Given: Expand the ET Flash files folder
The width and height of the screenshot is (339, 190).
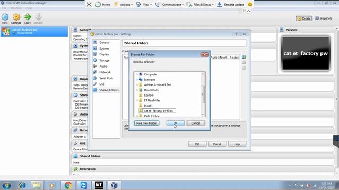Looking at the screenshot, I should (x=137, y=100).
